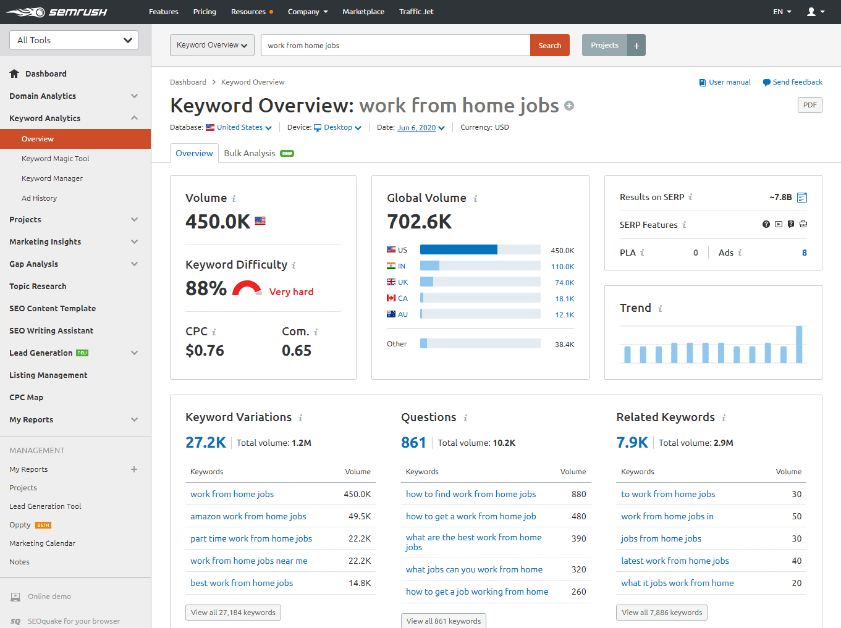
Task: Click the keyword search input field
Action: (x=395, y=46)
